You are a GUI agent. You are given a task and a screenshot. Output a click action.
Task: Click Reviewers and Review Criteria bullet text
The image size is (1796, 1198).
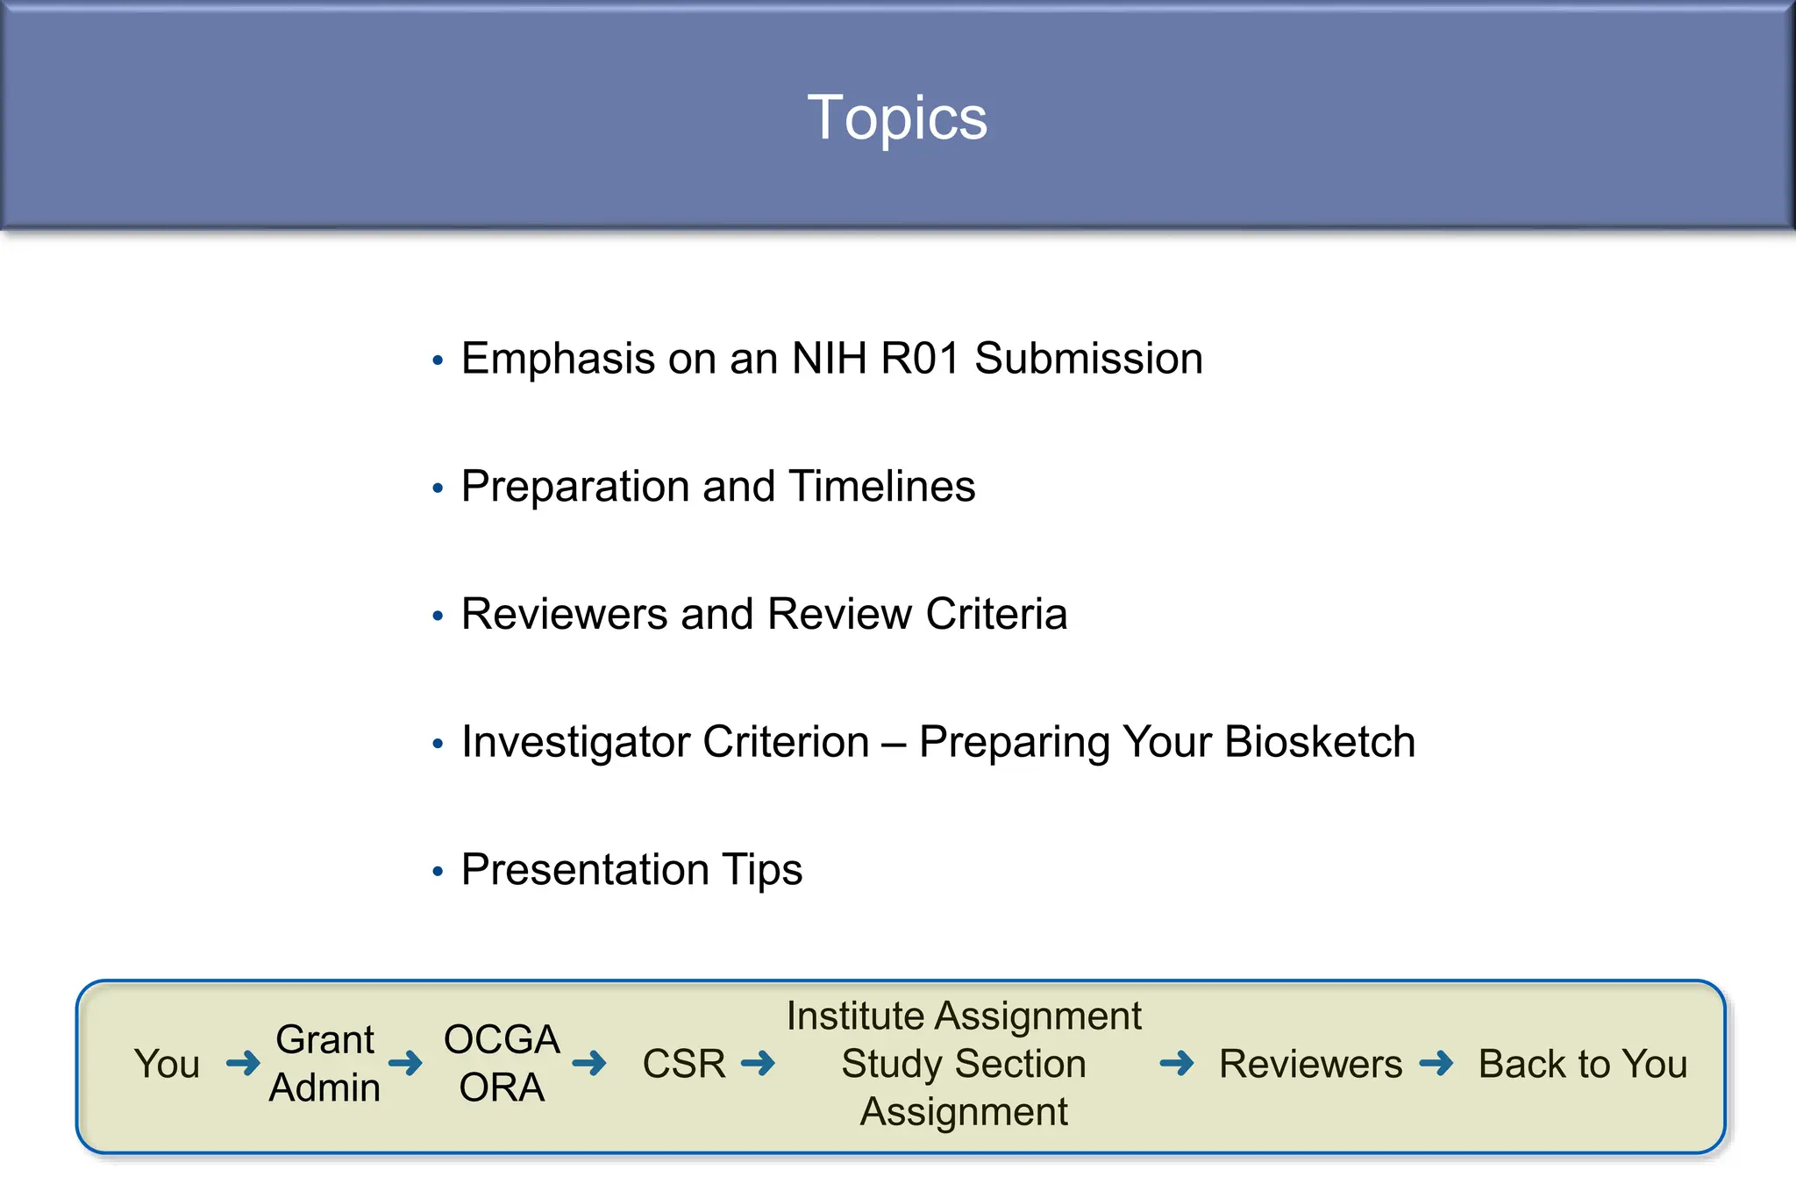coord(764,614)
